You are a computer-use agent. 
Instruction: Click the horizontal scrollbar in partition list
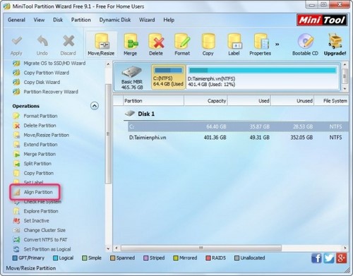click(x=201, y=248)
